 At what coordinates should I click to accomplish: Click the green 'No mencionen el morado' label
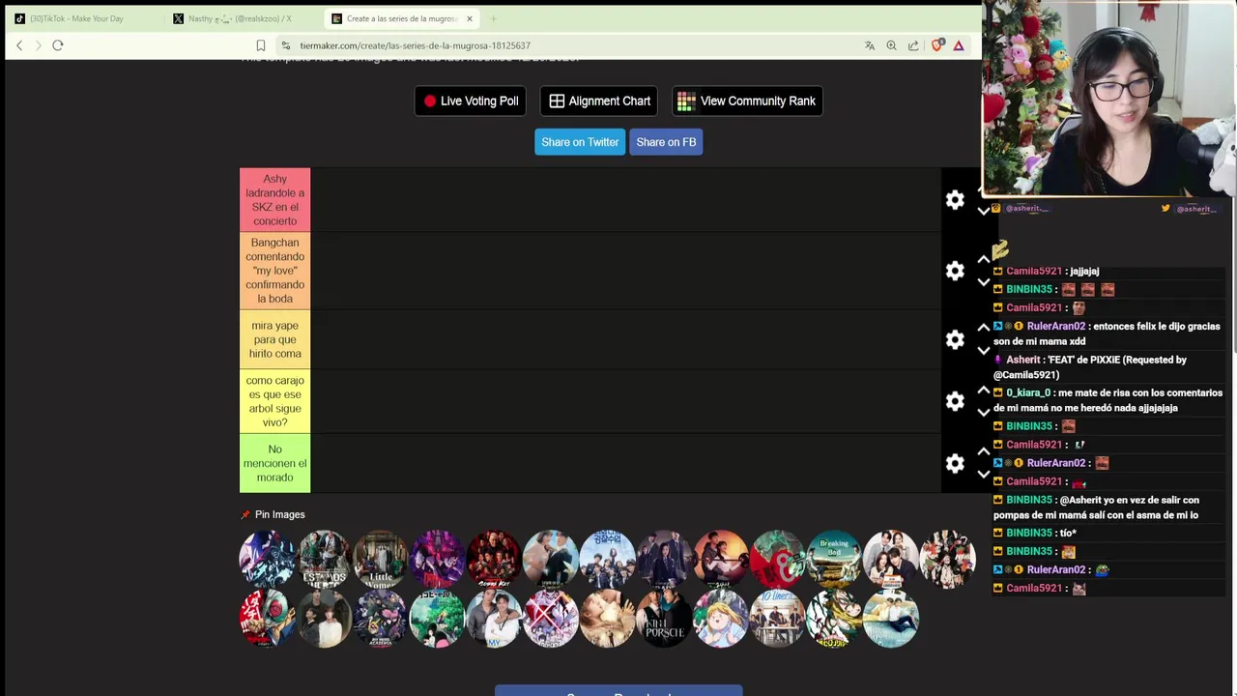pos(275,463)
